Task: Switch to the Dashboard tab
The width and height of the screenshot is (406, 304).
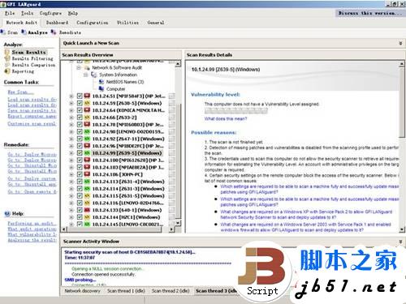Action: 57,23
